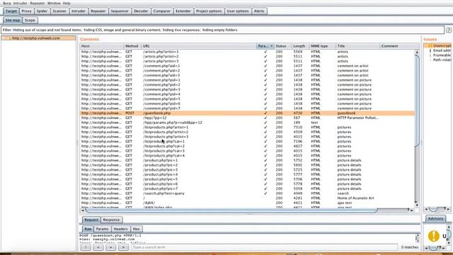
Task: Open the Intruder menu in menu bar
Action: [21, 3]
